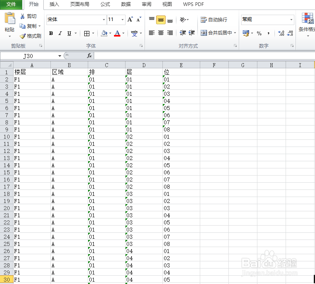Screen dimensions: 315x284
Task: Increase decimal places
Action: click(x=281, y=33)
